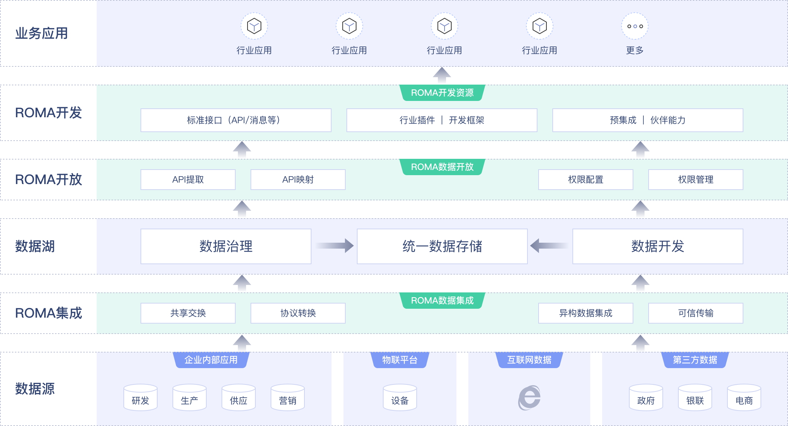Select the 企业内部应用 blue tab
The image size is (788, 426).
tap(211, 360)
